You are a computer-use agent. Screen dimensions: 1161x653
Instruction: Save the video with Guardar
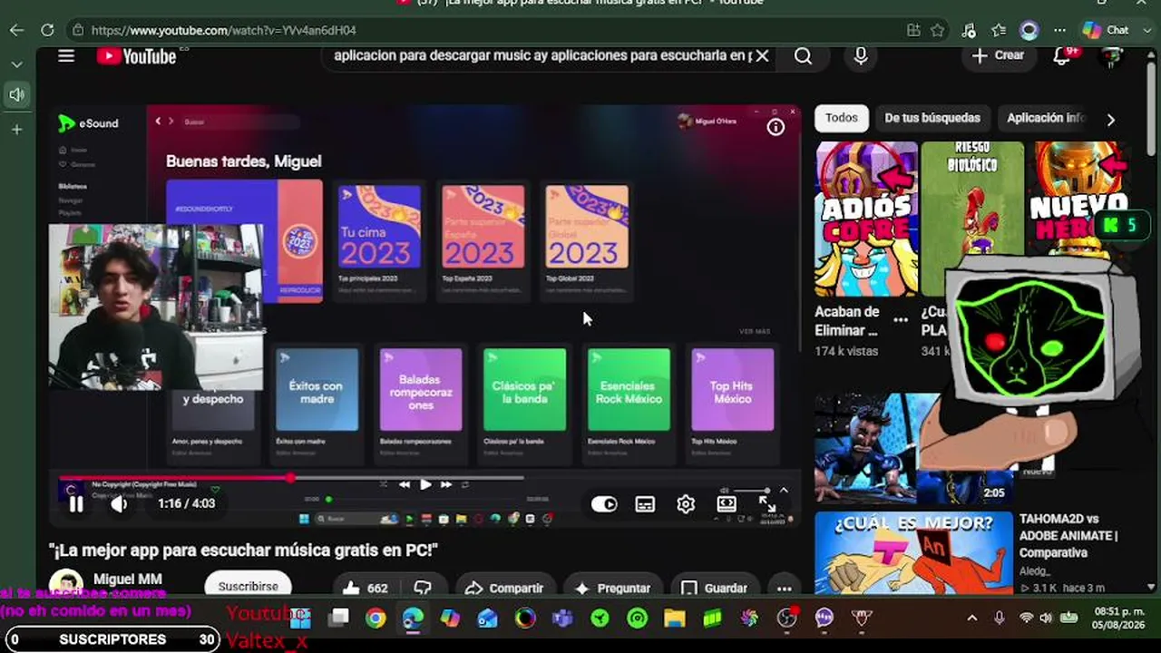(x=715, y=588)
